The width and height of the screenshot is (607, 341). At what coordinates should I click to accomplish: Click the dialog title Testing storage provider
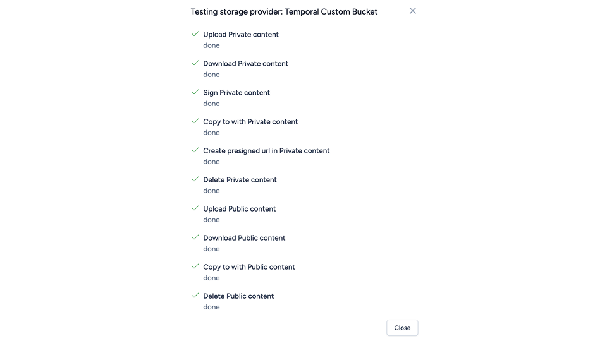284,11
